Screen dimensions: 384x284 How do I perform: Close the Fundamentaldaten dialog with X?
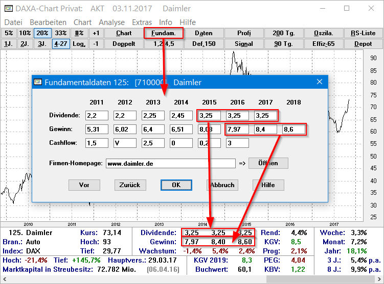pyautogui.click(x=320, y=82)
